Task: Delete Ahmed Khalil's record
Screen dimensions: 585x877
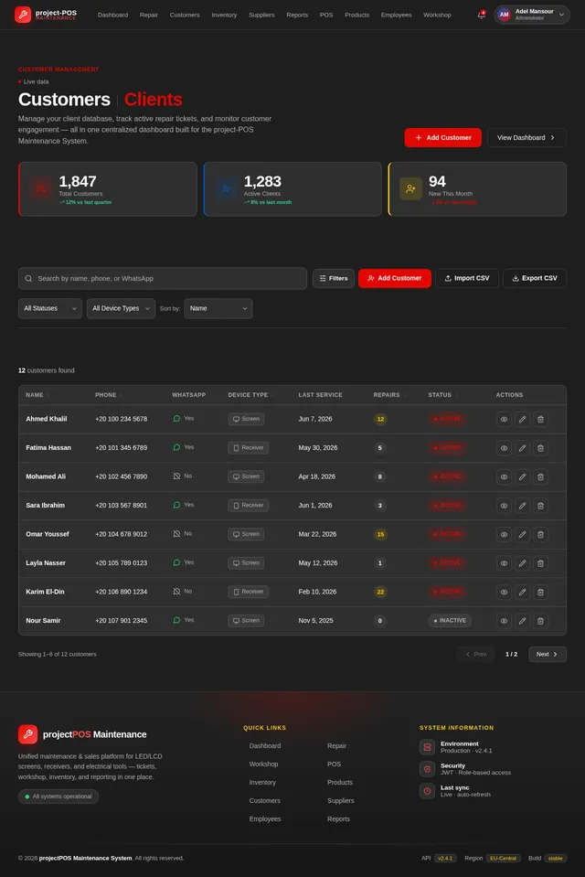Action: click(540, 420)
